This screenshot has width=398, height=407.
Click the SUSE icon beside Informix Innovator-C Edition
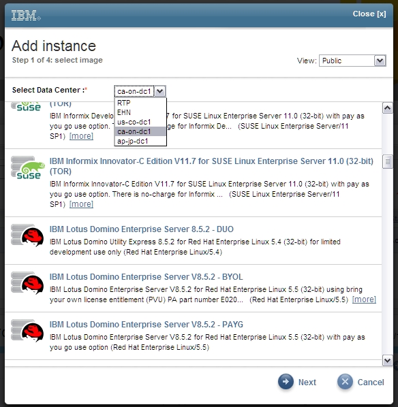click(x=27, y=168)
